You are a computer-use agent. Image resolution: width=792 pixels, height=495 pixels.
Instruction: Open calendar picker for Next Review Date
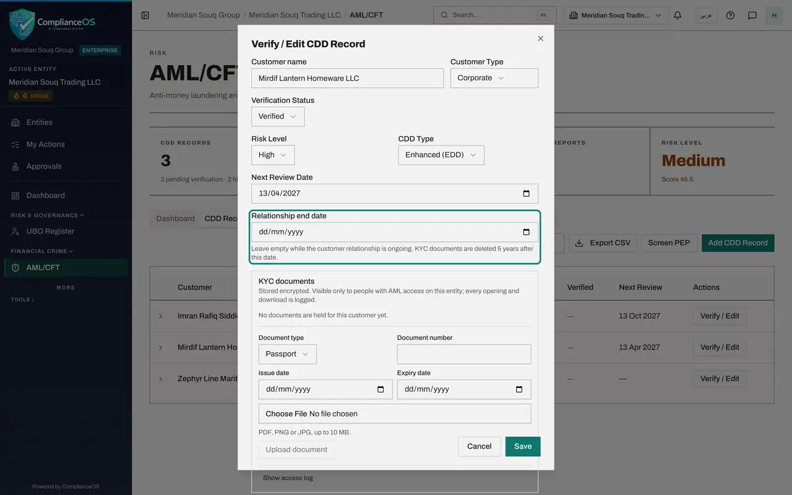click(x=526, y=194)
